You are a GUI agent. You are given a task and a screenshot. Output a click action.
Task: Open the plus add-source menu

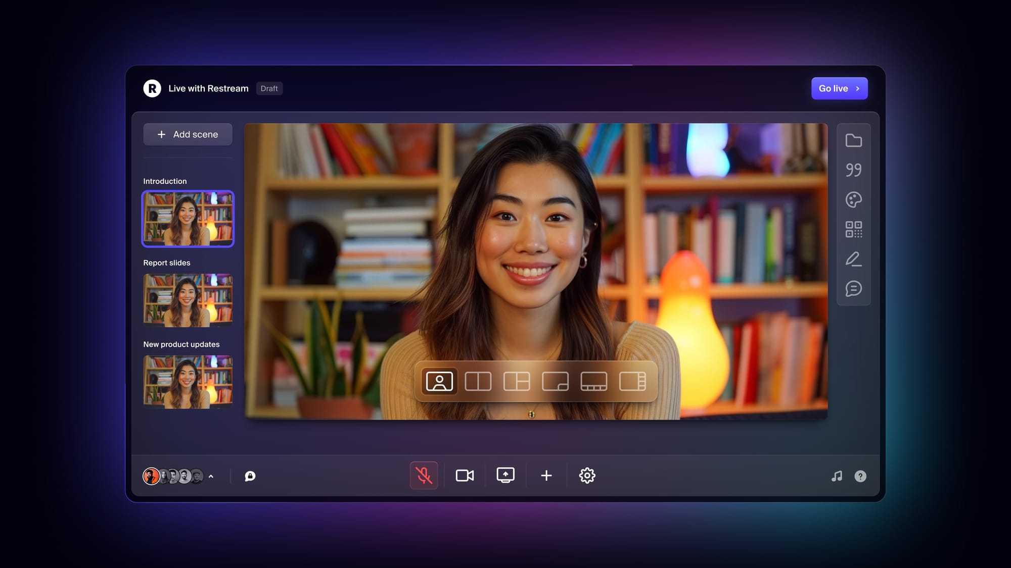click(546, 476)
